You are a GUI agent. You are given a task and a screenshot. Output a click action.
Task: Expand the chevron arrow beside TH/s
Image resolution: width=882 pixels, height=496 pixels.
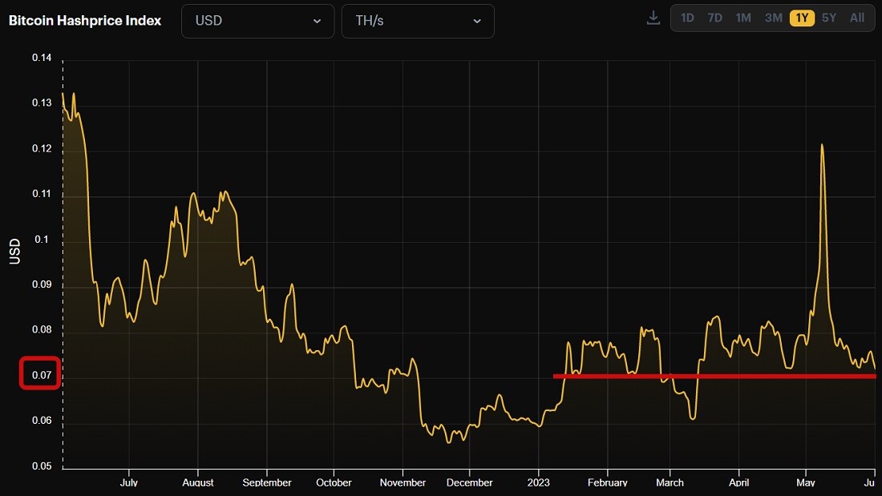(477, 22)
